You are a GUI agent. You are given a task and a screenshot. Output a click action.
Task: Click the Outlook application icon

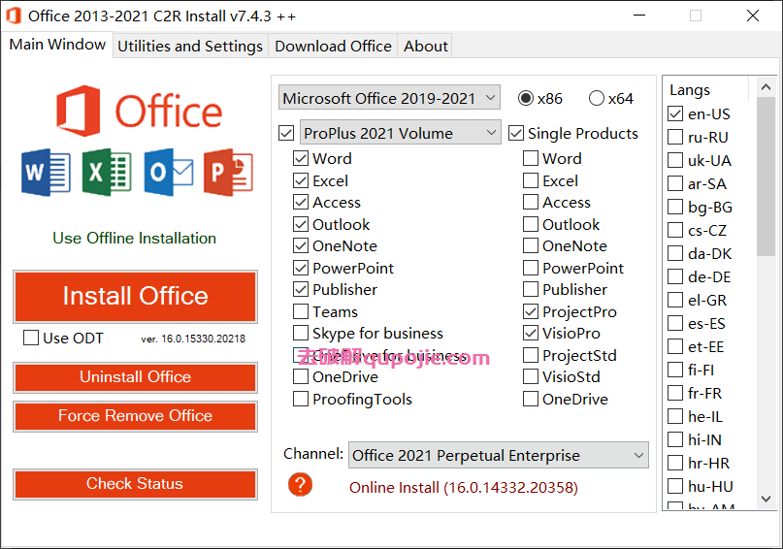click(x=168, y=173)
